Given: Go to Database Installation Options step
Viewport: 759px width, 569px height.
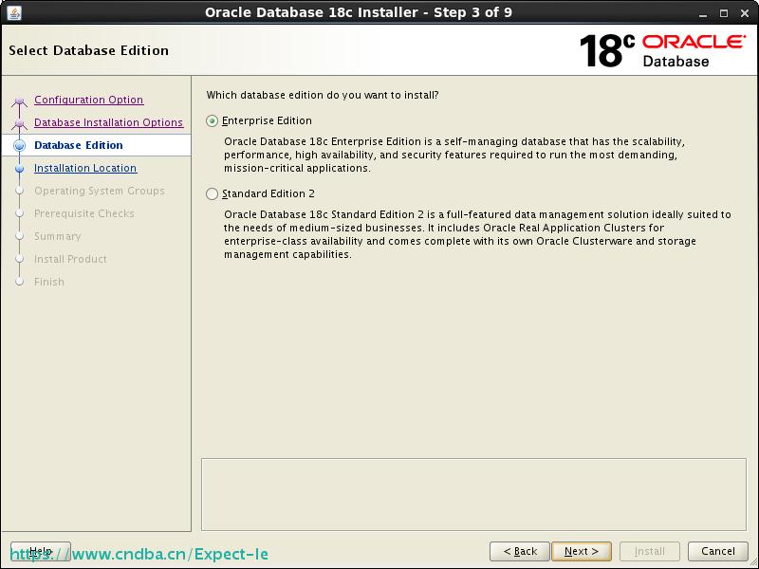Looking at the screenshot, I should pyautogui.click(x=108, y=122).
